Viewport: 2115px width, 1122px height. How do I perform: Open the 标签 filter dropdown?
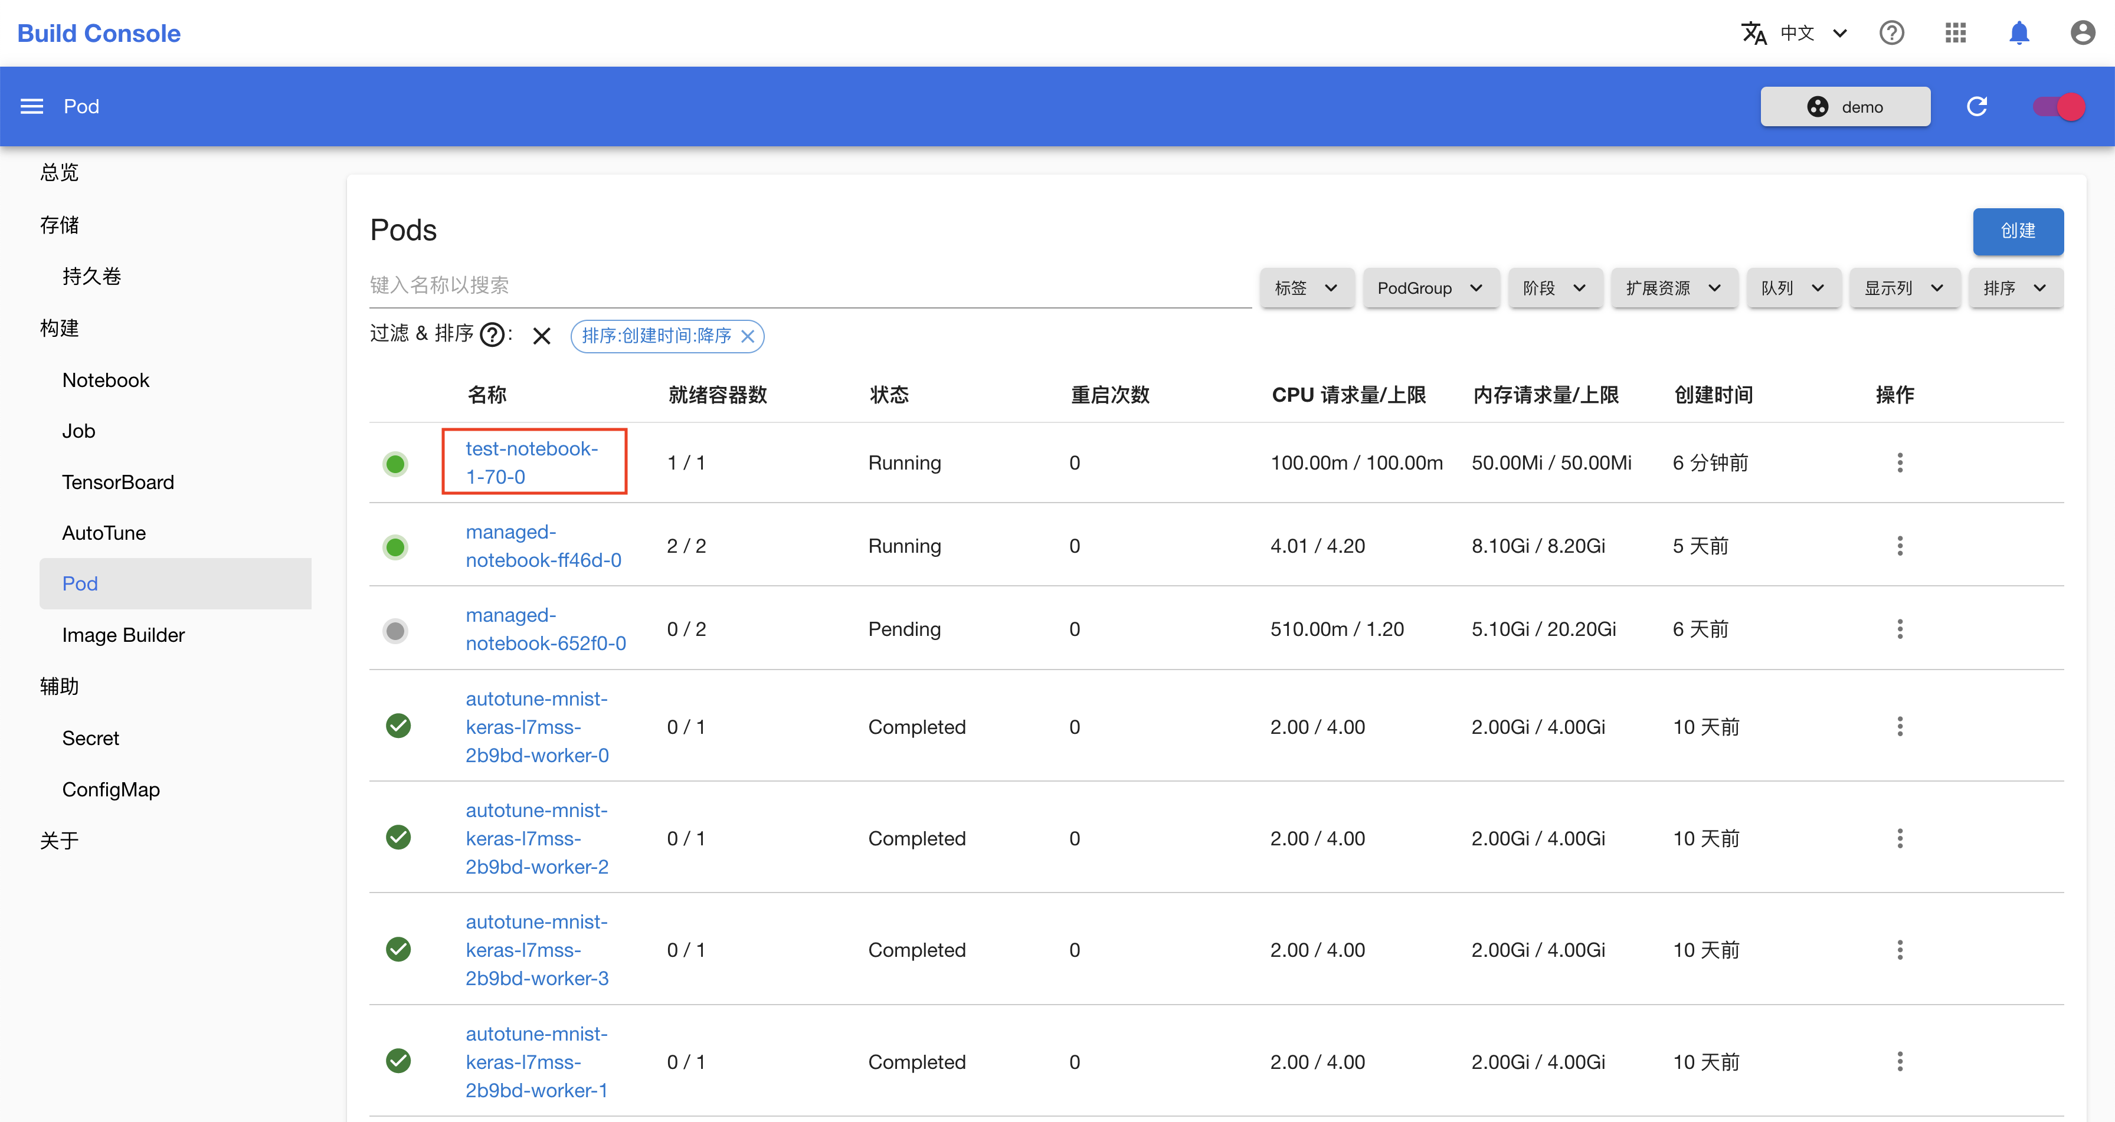coord(1307,288)
